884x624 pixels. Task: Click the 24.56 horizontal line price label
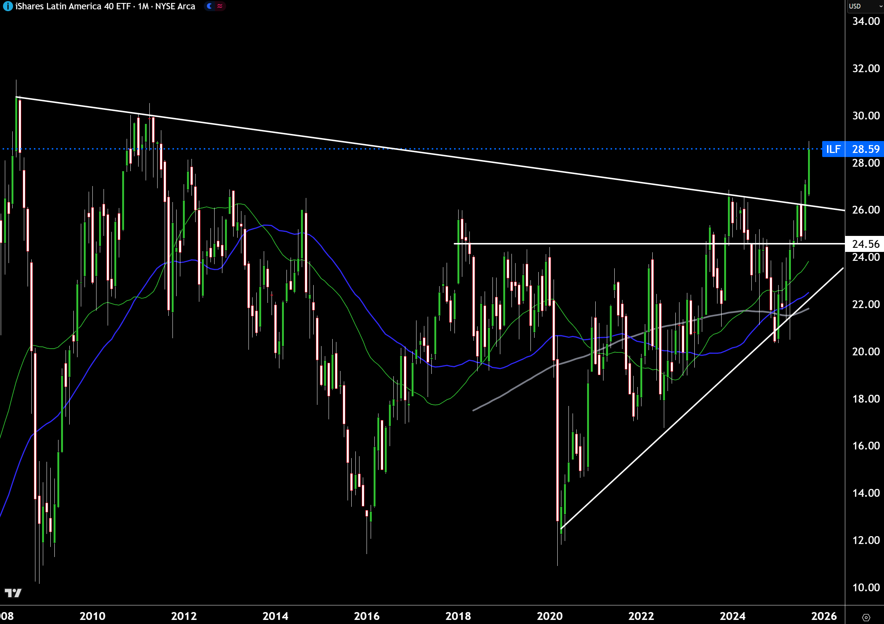[865, 244]
